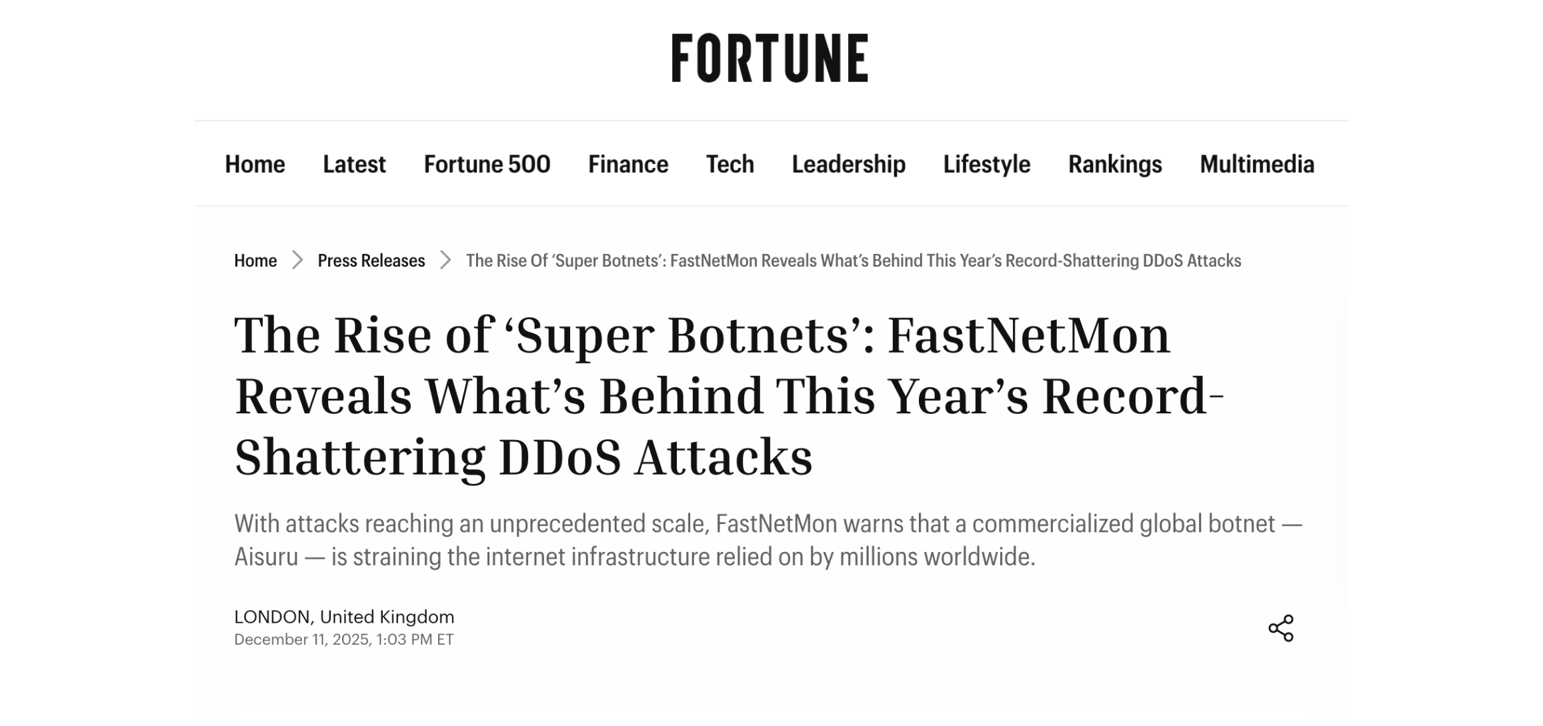
Task: Open the Finance section
Action: [x=627, y=164]
